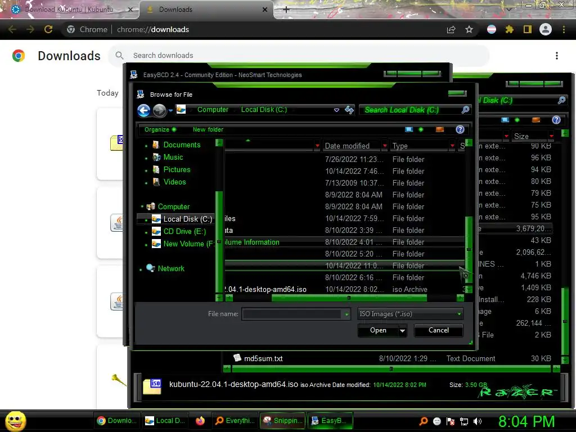Open the ISO Images file type dropdown
576x432 pixels.
point(459,314)
